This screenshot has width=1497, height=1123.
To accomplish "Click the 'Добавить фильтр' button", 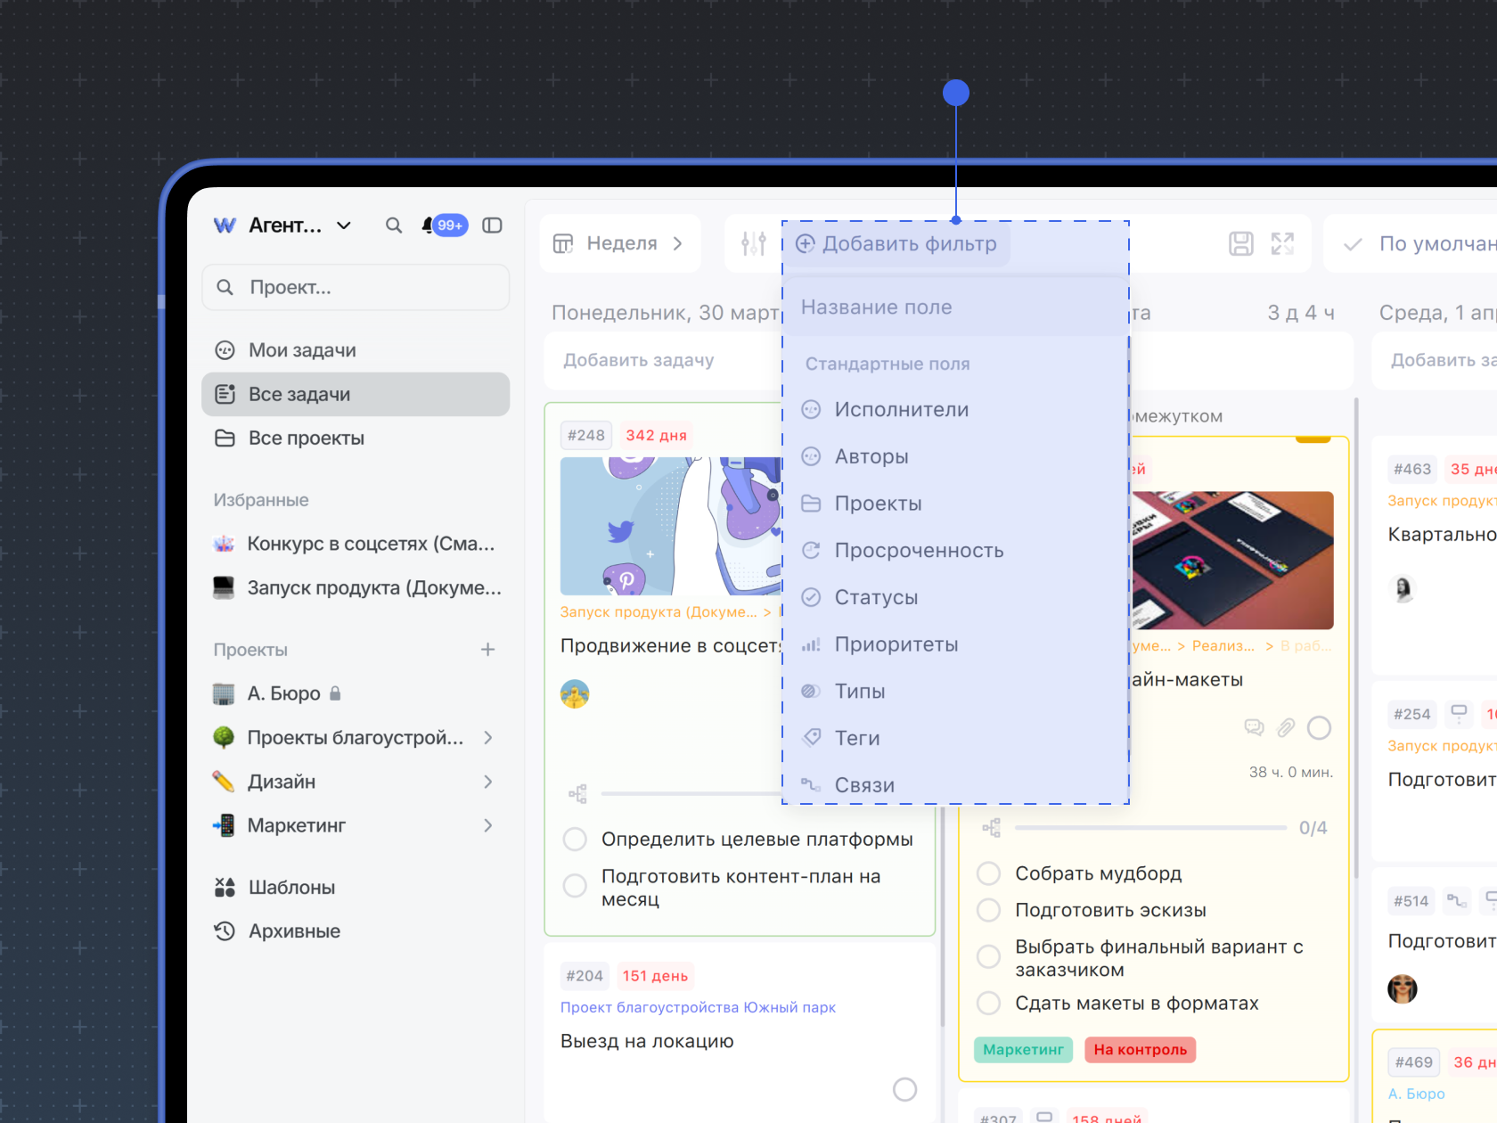I will [896, 244].
